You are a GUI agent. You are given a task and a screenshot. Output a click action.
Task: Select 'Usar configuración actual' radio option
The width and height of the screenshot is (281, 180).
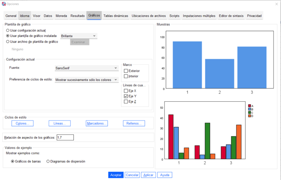coord(8,30)
